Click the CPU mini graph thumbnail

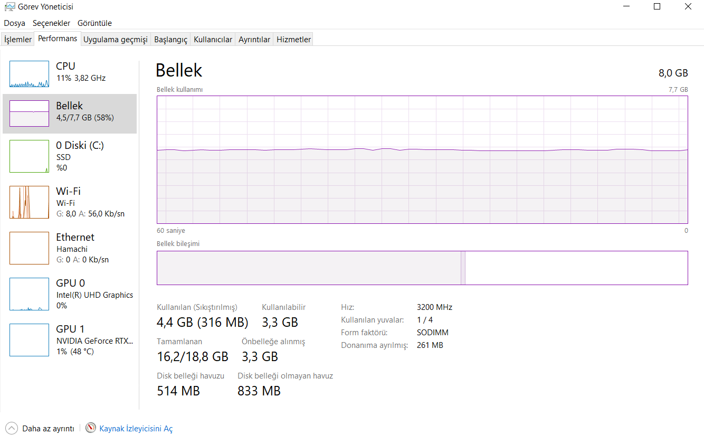[29, 74]
